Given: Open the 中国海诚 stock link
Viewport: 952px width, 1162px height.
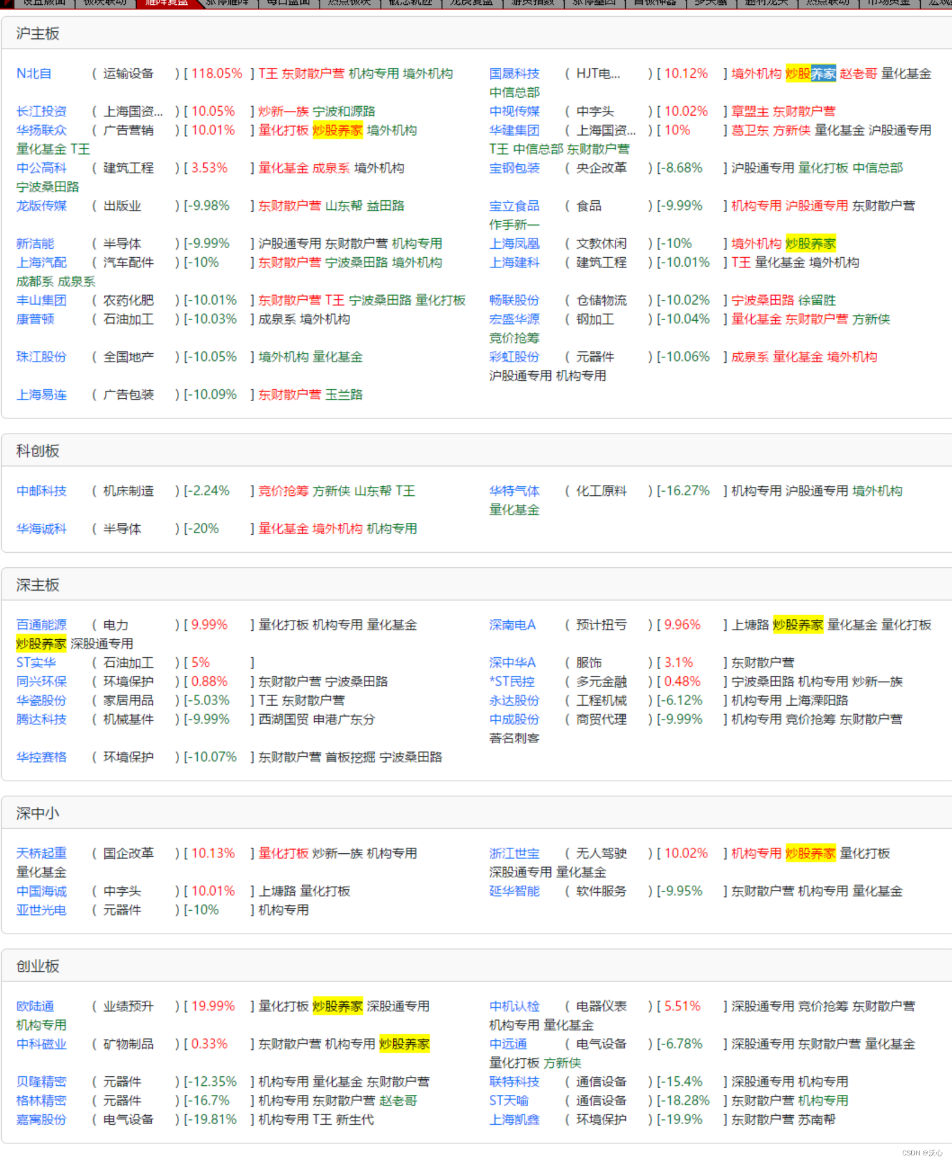Looking at the screenshot, I should click(41, 891).
